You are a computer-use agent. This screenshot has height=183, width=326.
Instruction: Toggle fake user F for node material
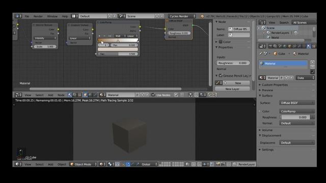(x=137, y=95)
